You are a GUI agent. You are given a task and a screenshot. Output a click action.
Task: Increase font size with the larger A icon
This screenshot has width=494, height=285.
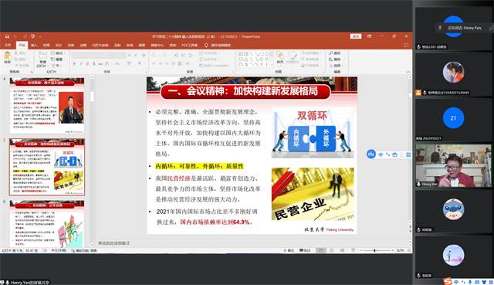click(129, 55)
